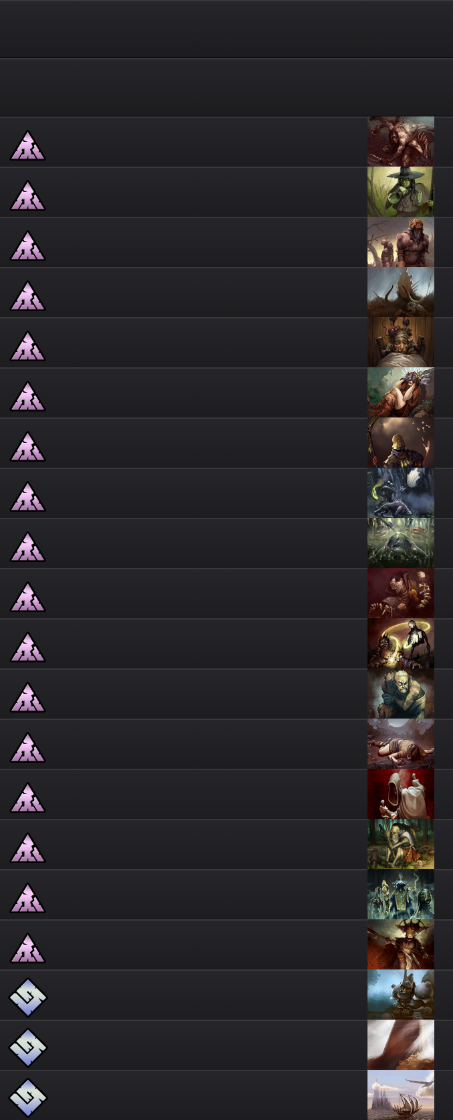Open the swamp toad creature thumbnail
The height and width of the screenshot is (1120, 453).
click(x=401, y=543)
